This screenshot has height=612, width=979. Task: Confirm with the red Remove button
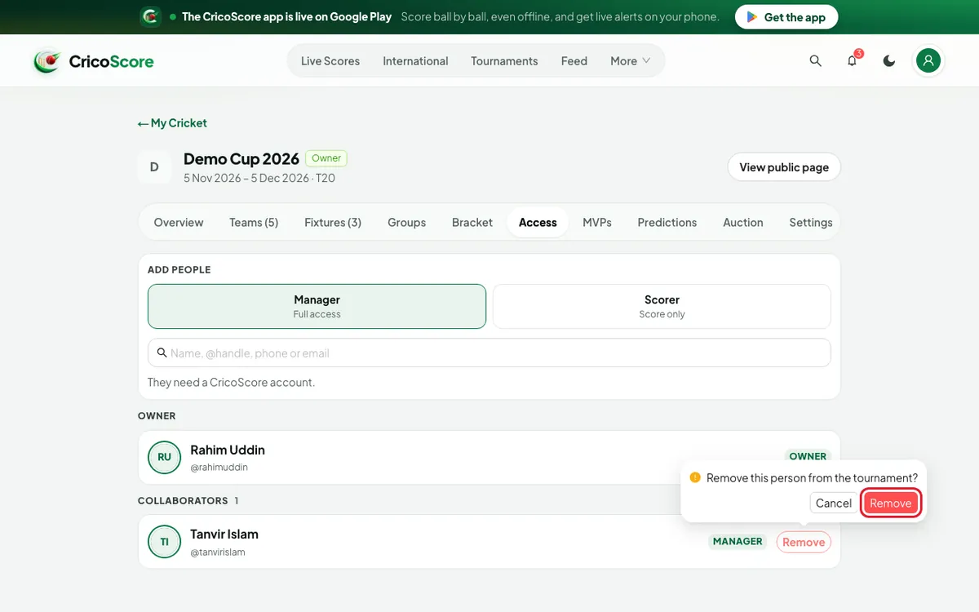pos(891,503)
